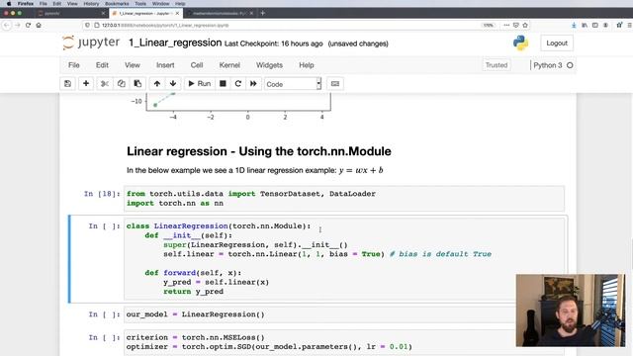The width and height of the screenshot is (633, 356).
Task: Click the page zoom level indicator
Action: (488, 25)
